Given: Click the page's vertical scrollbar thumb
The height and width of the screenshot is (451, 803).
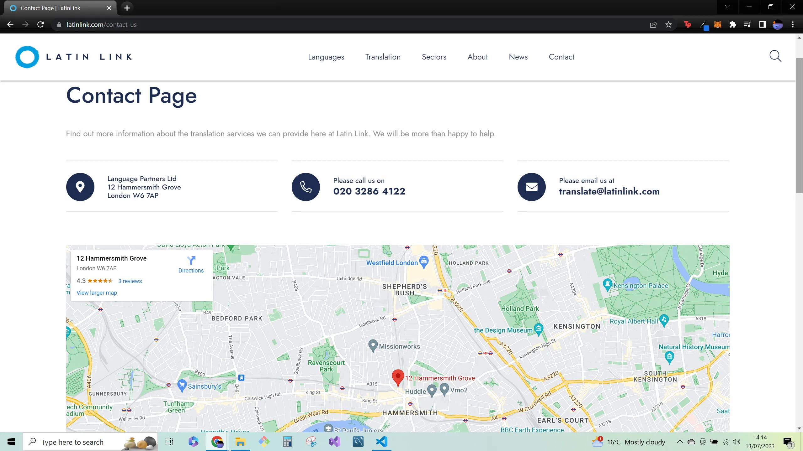Looking at the screenshot, I should click(x=799, y=125).
